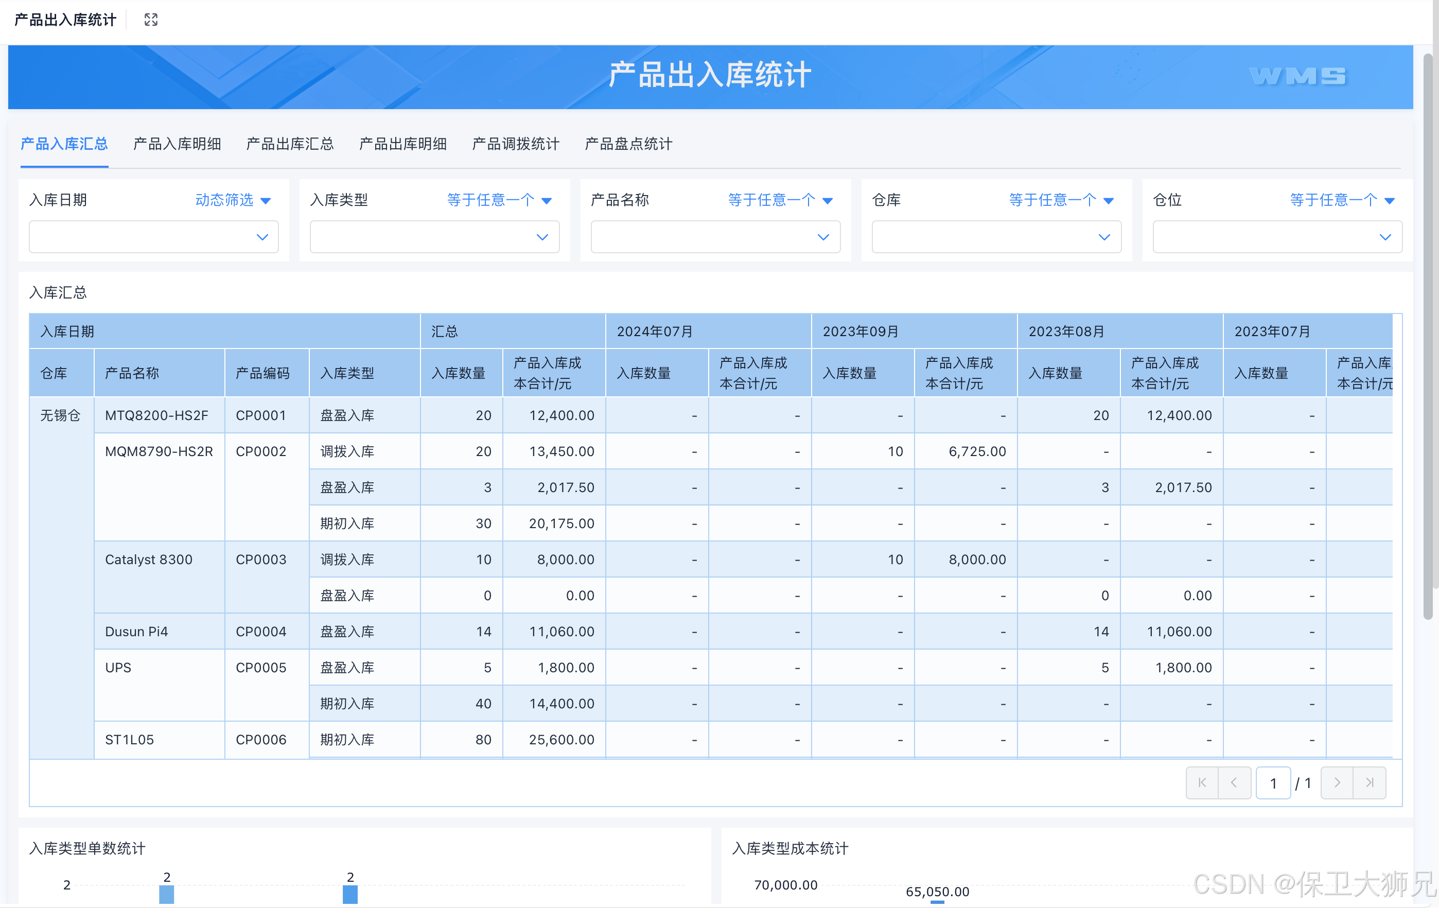Go to first page pagination icon
The width and height of the screenshot is (1439, 908).
1202,782
